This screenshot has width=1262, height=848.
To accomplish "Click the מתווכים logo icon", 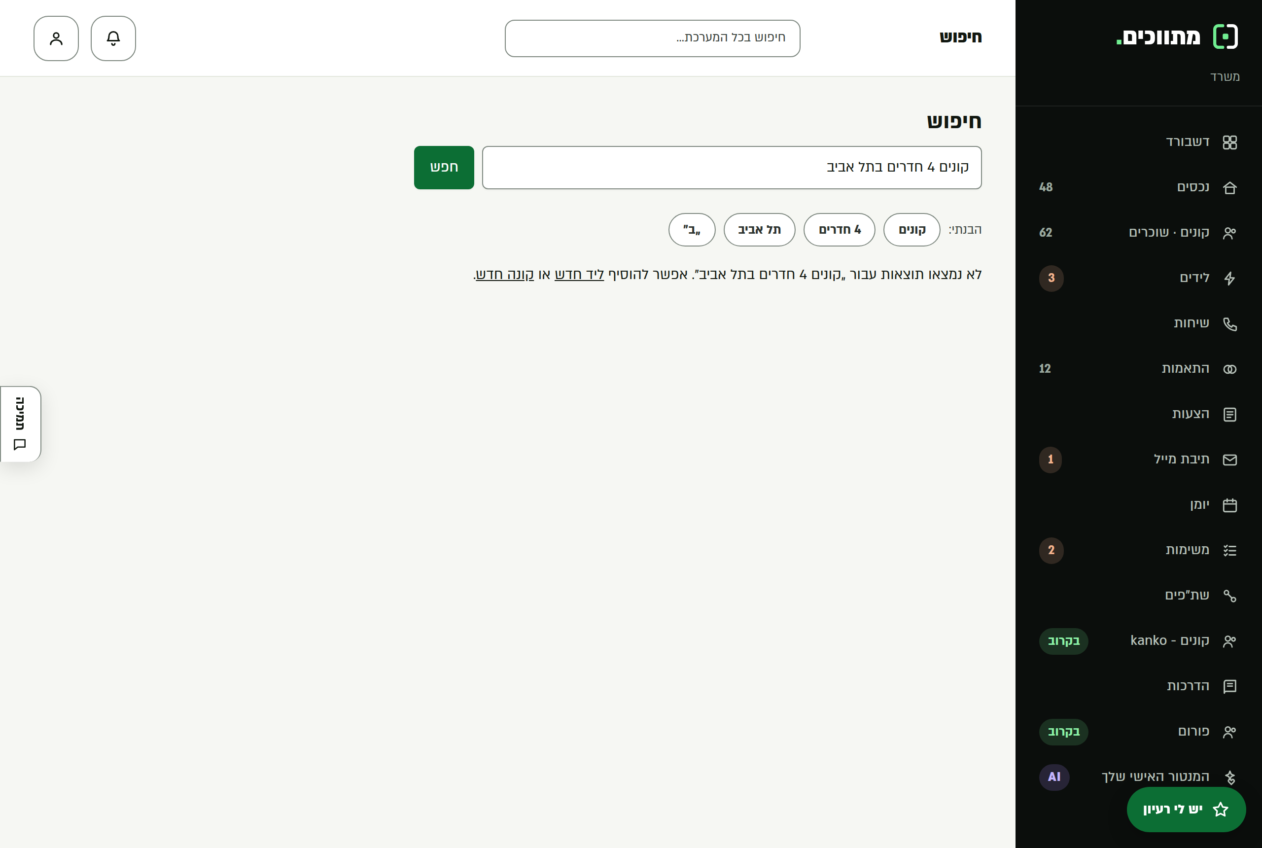I will pos(1225,37).
